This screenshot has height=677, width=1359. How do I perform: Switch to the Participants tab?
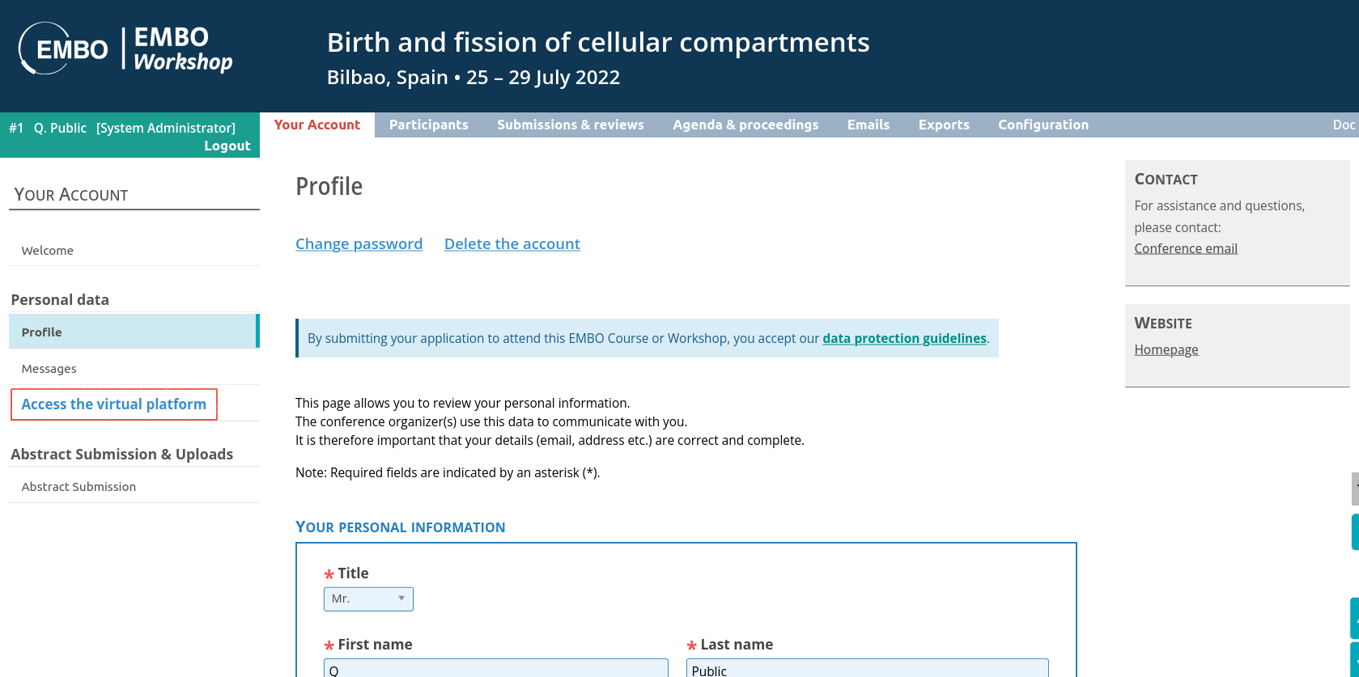[428, 125]
